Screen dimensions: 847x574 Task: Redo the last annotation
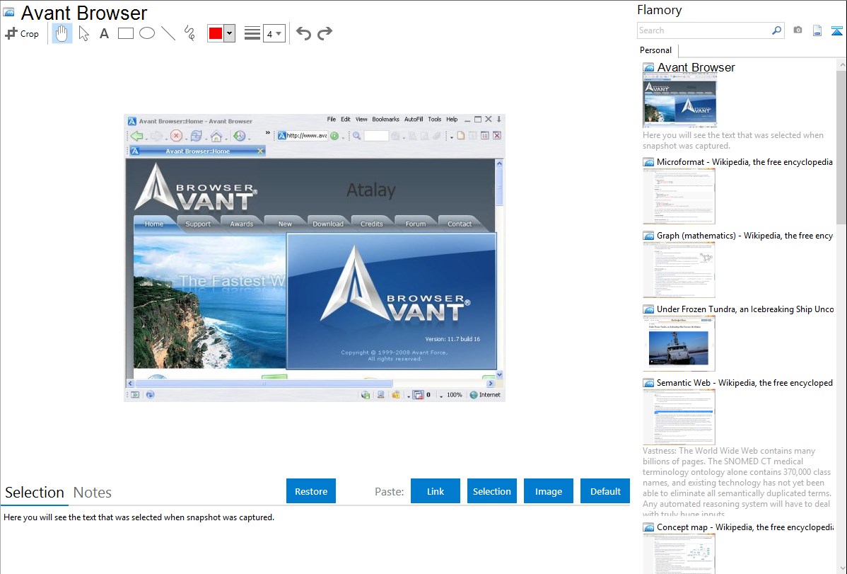pos(325,33)
